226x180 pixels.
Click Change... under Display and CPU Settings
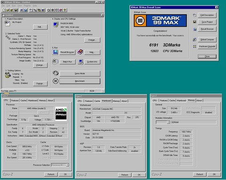pos(92,40)
